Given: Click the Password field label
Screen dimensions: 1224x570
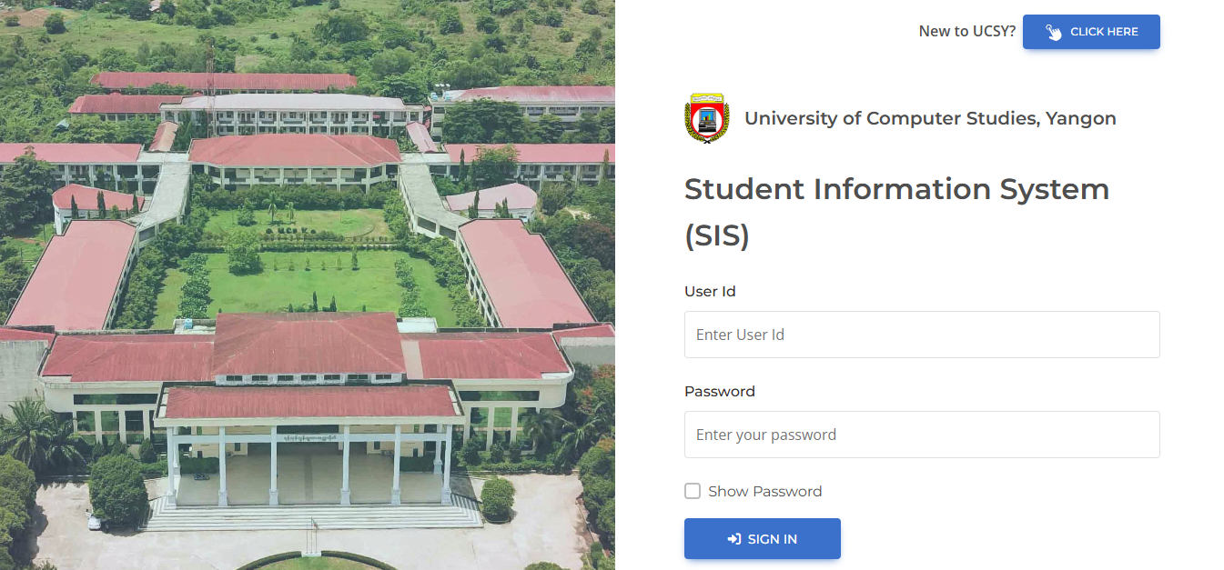Looking at the screenshot, I should pyautogui.click(x=720, y=392).
